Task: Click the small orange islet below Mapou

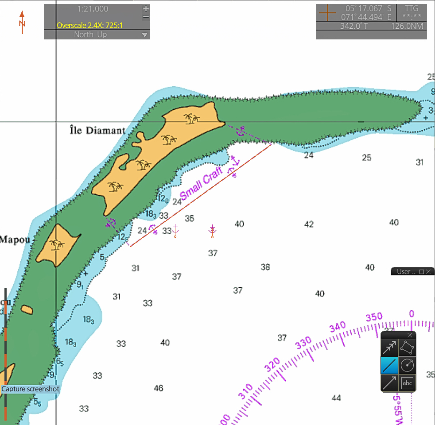Action: click(x=27, y=309)
